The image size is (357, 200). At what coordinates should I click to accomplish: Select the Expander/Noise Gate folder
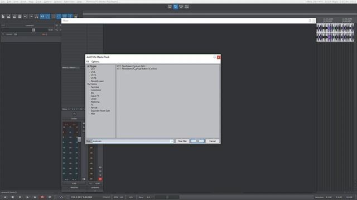click(100, 111)
